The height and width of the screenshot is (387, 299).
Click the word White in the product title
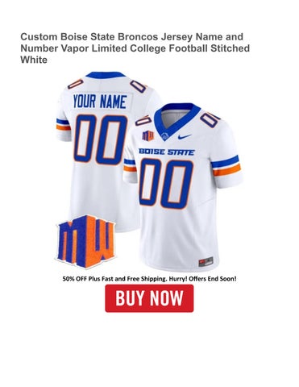pos(34,60)
